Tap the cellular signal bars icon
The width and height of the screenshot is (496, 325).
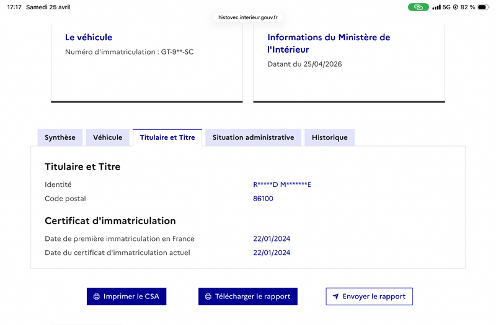point(436,7)
